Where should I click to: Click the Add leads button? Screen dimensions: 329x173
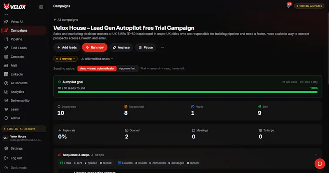point(67,47)
